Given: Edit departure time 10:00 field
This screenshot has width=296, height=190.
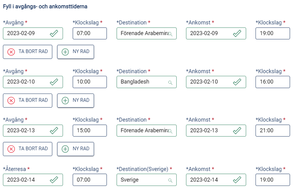Looking at the screenshot, I should click(90, 82).
